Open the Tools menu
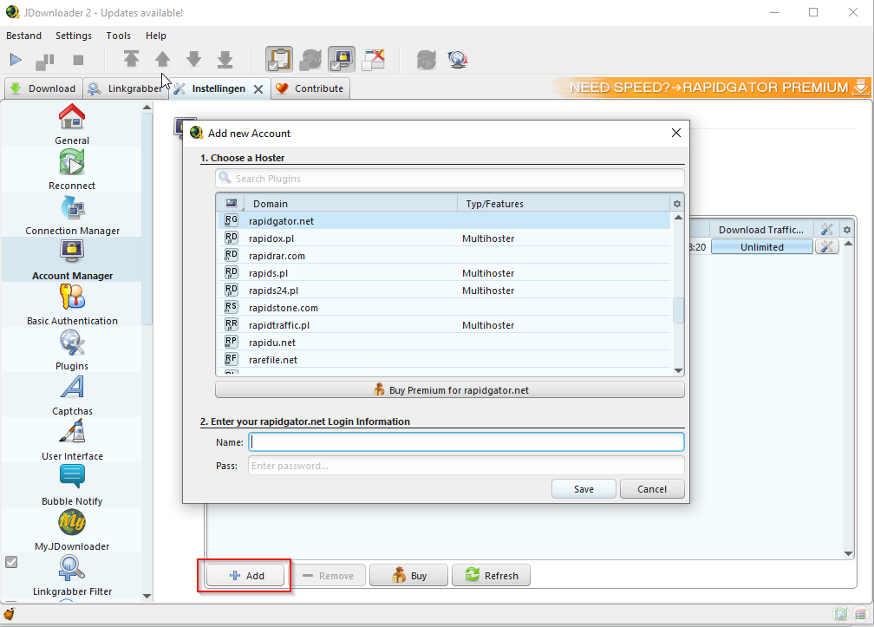 pos(118,36)
